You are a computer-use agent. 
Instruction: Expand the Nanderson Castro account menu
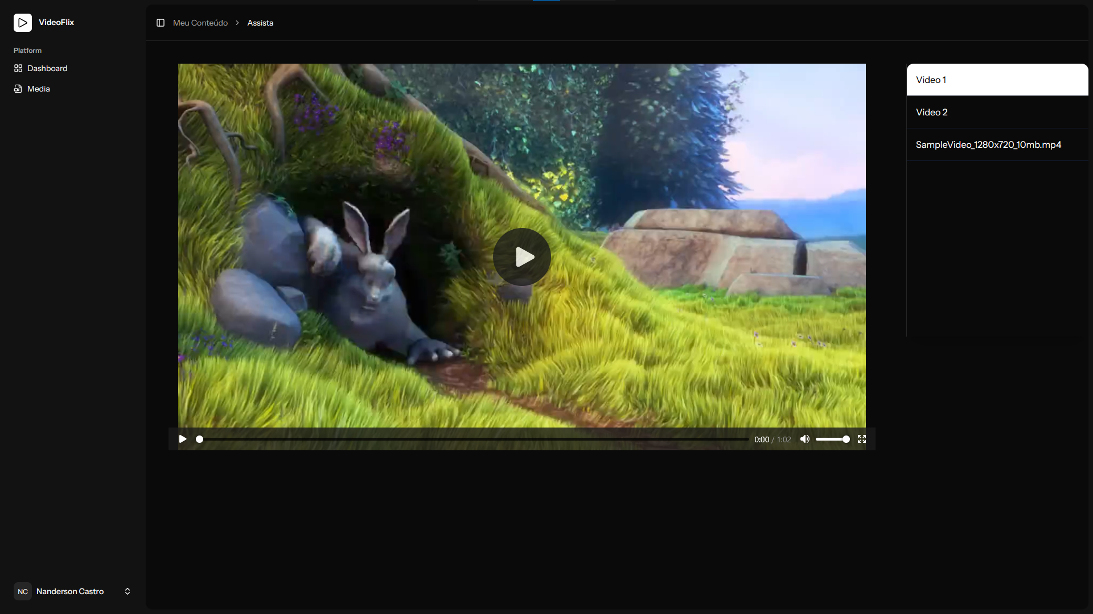coord(73,591)
